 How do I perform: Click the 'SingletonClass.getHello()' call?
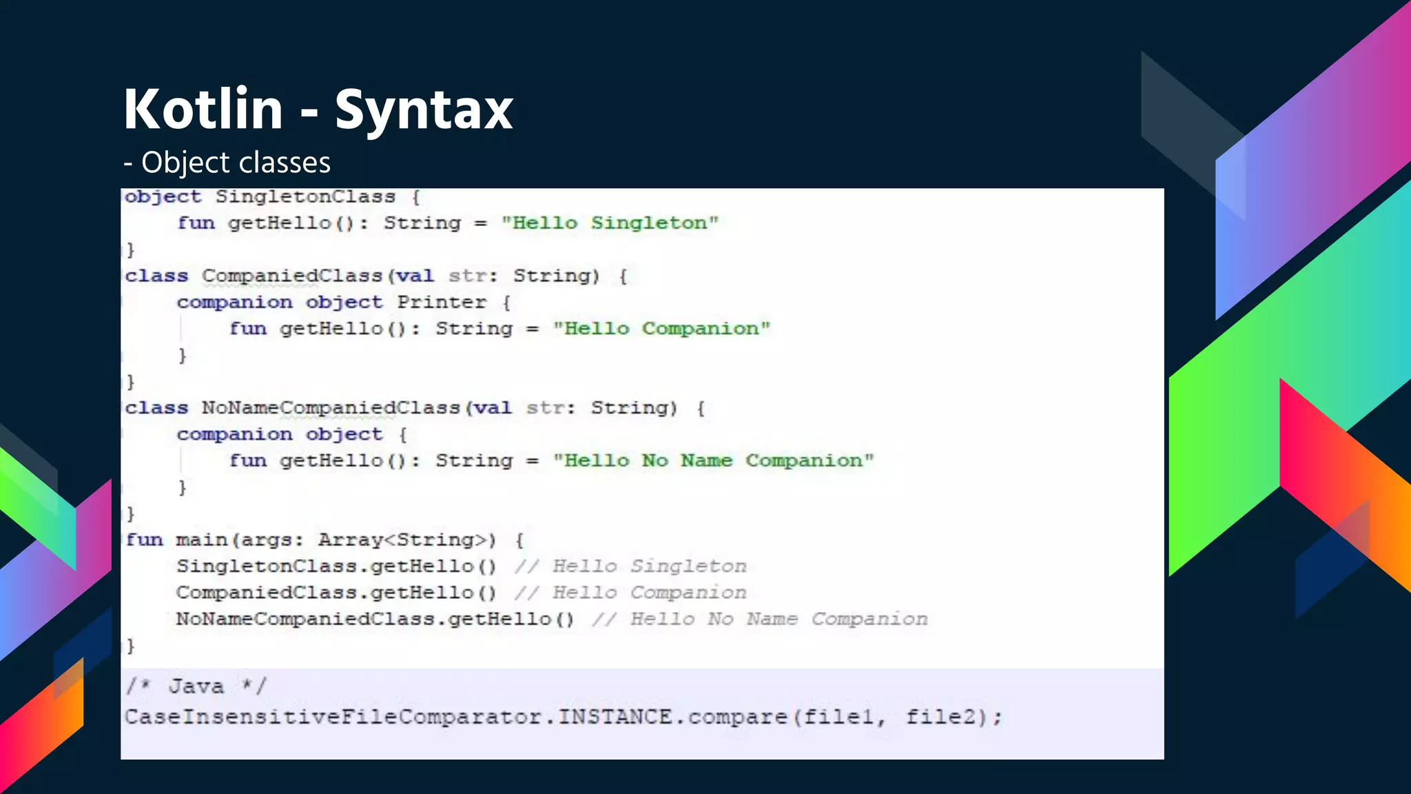[x=336, y=567]
